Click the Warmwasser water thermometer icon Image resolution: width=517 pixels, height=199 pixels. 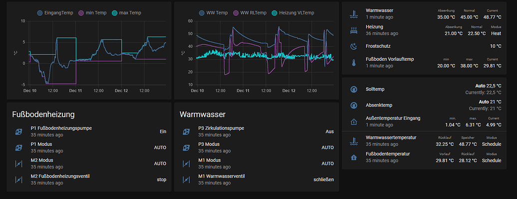[354, 13]
